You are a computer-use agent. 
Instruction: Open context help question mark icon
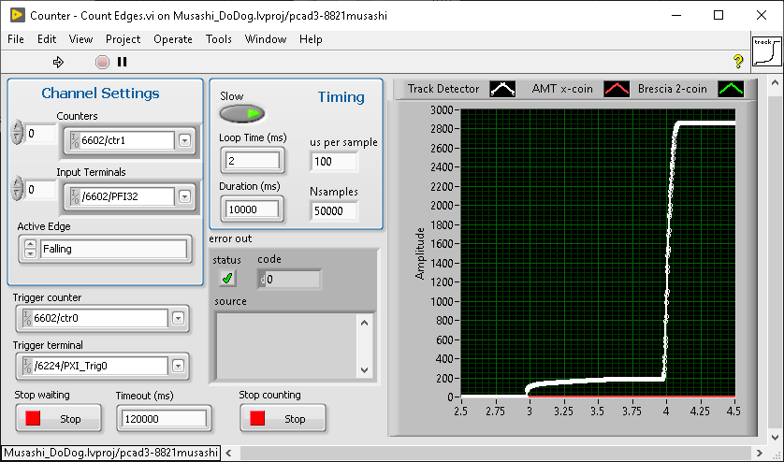[x=737, y=62]
